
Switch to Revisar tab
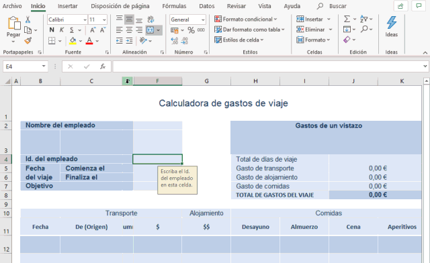click(236, 6)
